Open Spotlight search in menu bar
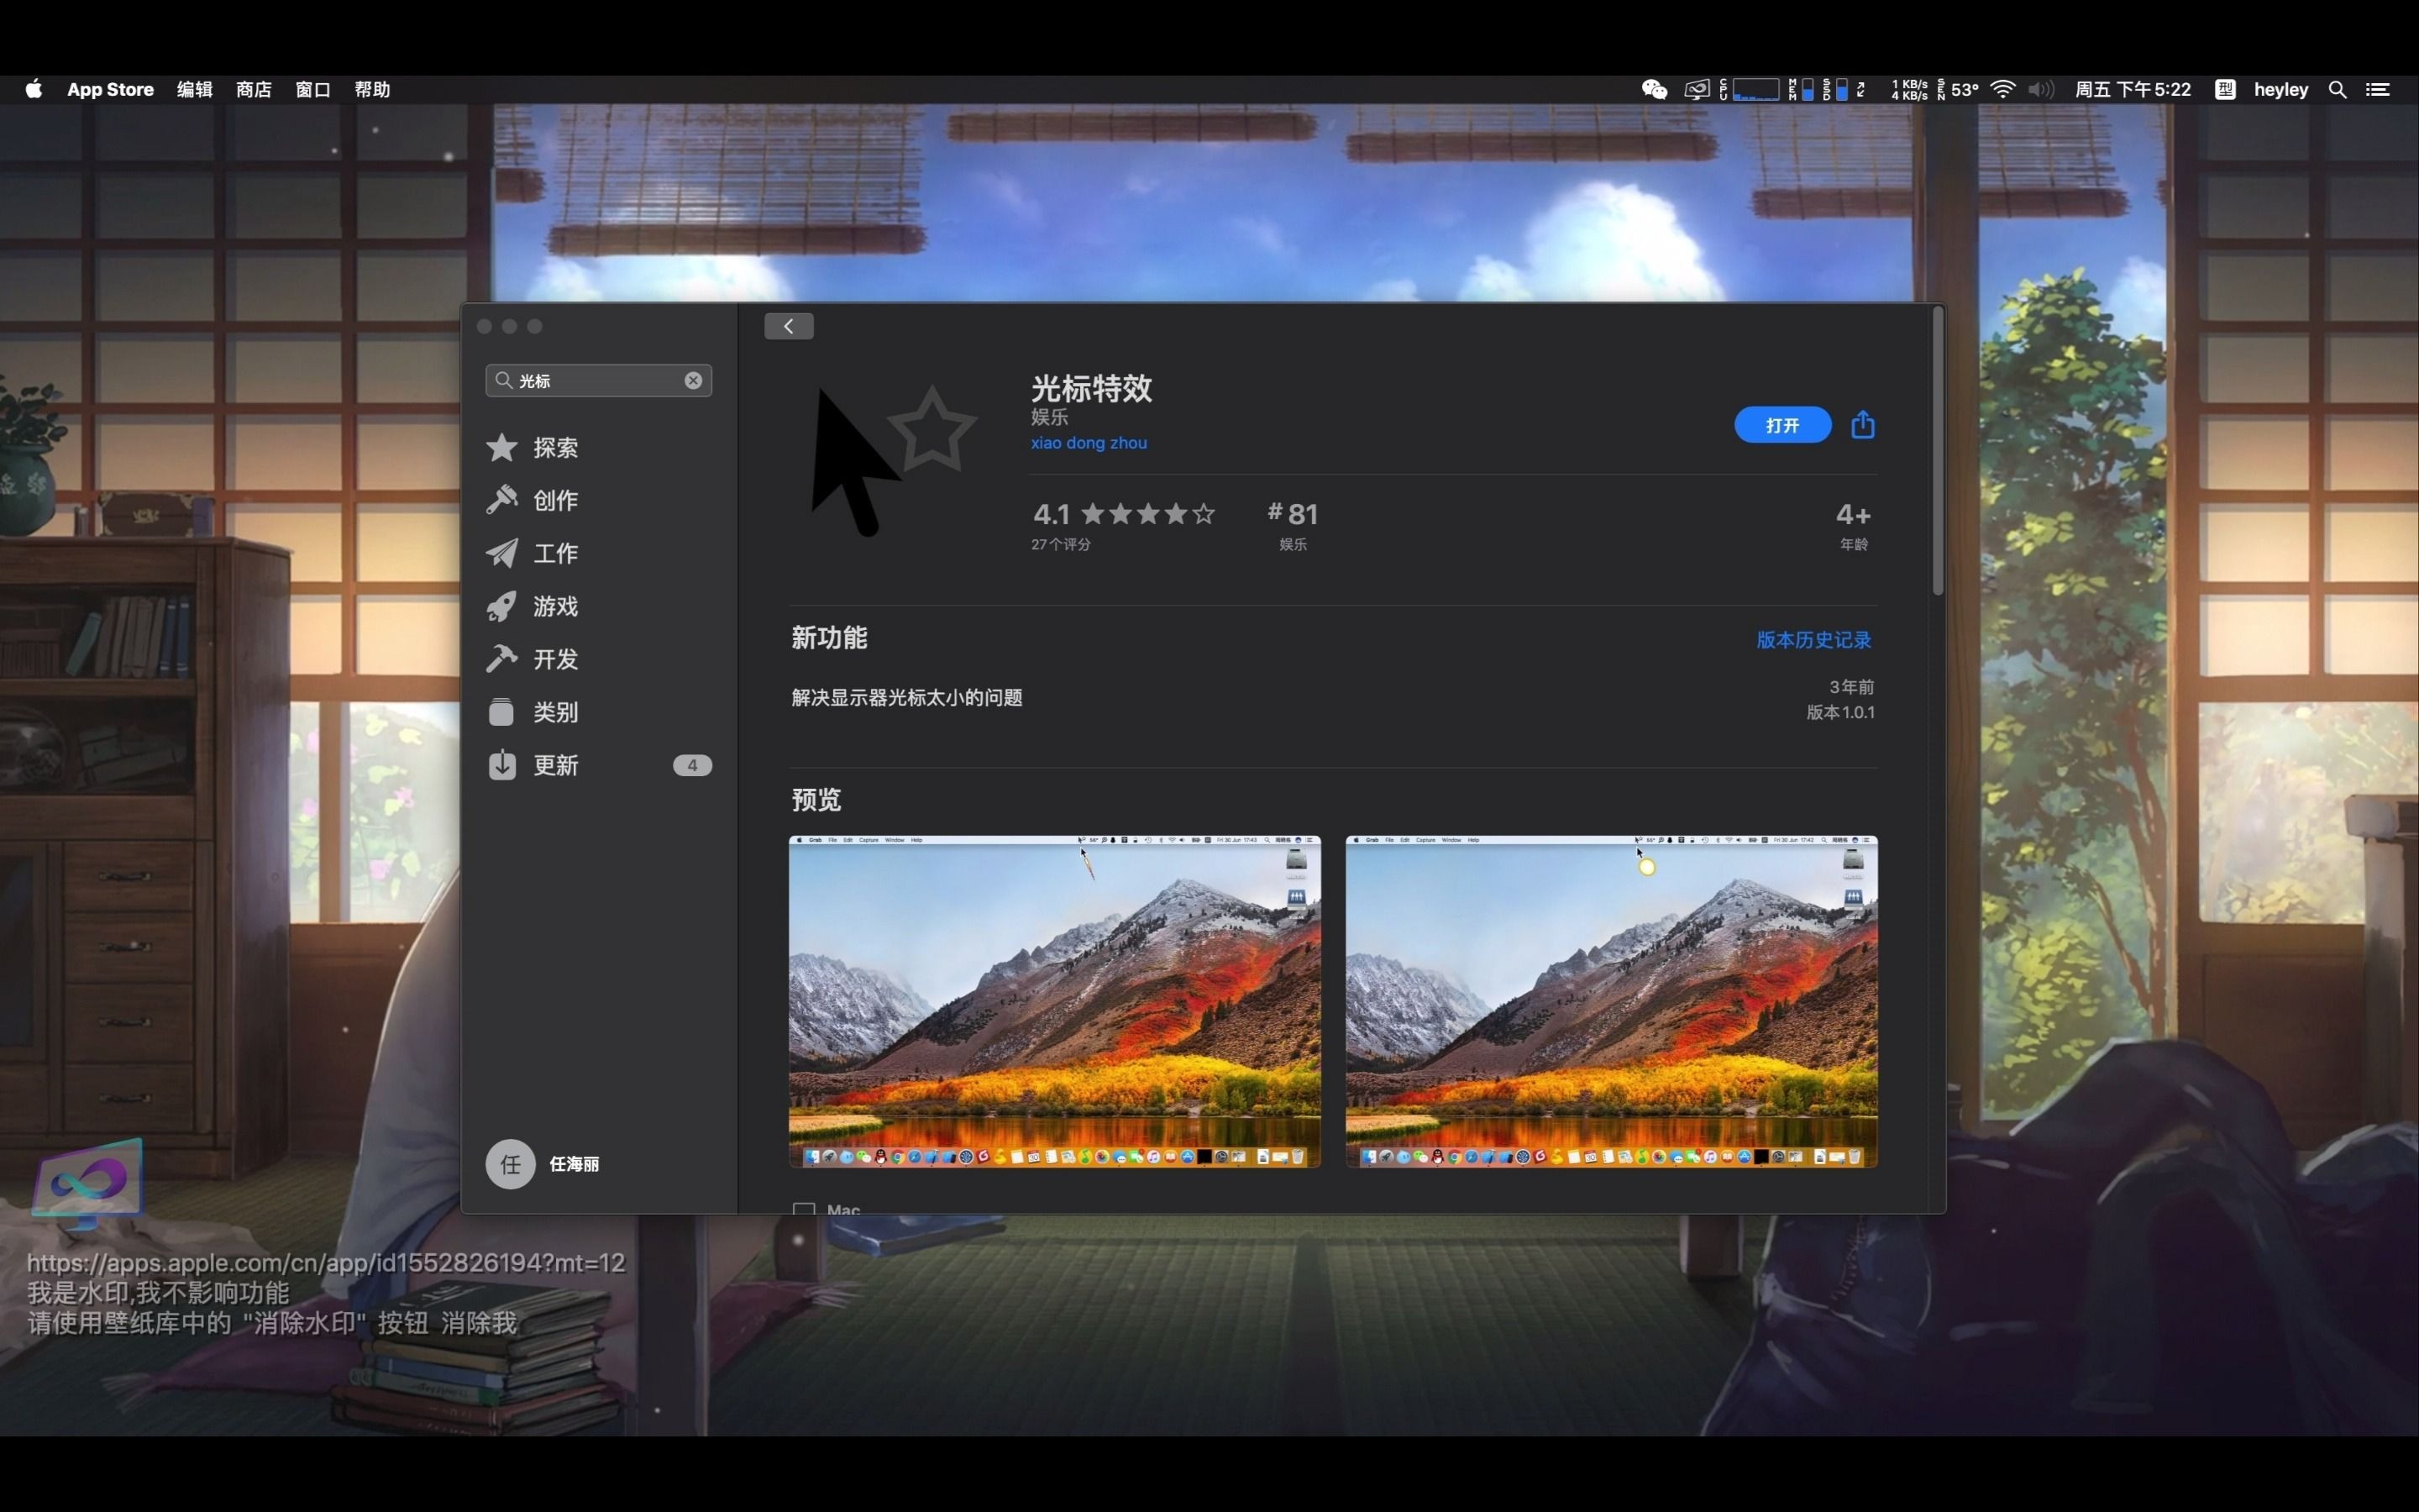The image size is (2419, 1512). coord(2337,90)
